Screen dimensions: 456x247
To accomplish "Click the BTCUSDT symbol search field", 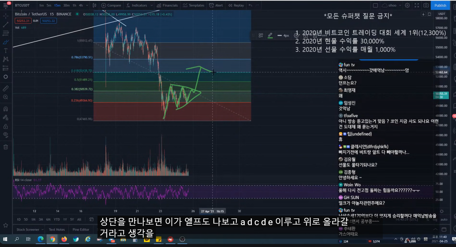I will 23,5.
